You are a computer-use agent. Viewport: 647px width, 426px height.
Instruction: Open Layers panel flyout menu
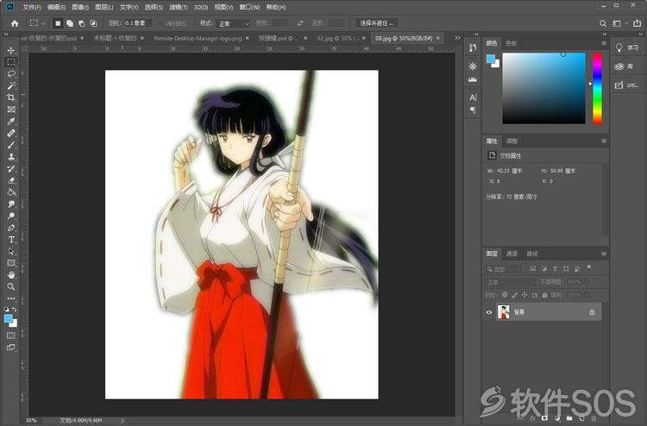click(x=604, y=254)
